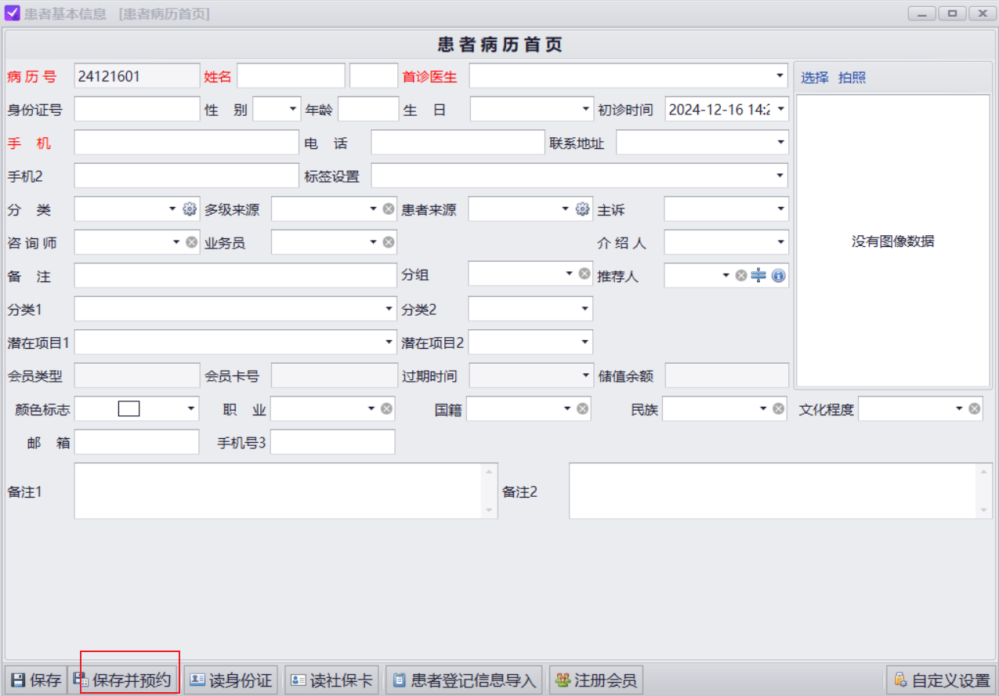Clear the 国籍 field with its X icon

[x=582, y=408]
